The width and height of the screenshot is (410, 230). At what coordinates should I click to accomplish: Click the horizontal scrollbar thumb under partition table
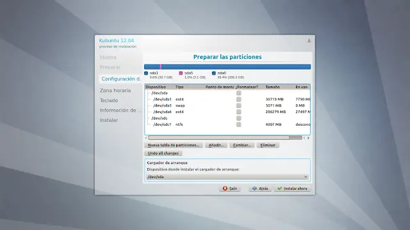pyautogui.click(x=218, y=138)
